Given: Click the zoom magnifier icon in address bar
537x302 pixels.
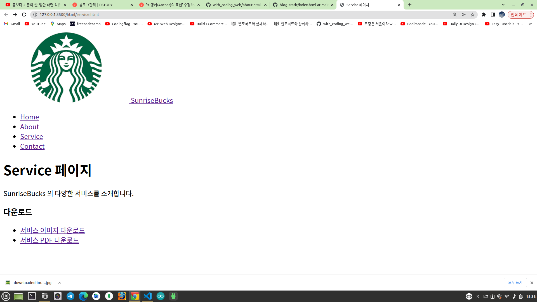Looking at the screenshot, I should pos(455,15).
